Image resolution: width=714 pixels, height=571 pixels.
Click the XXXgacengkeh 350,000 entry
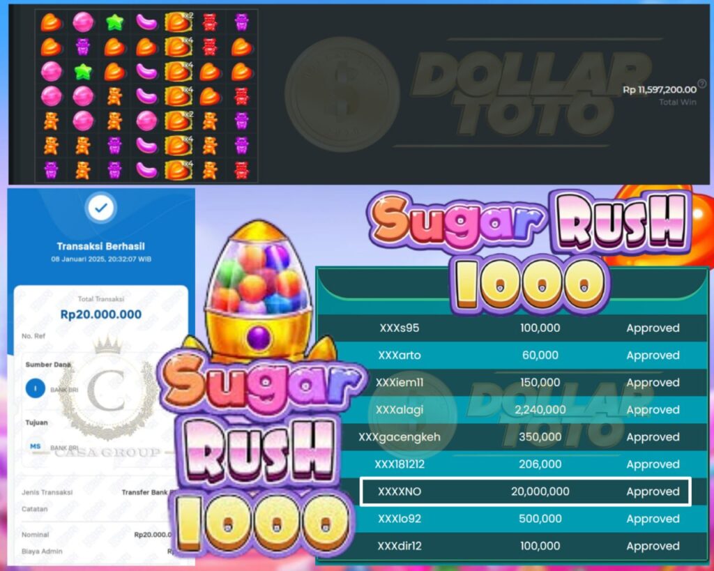(x=512, y=437)
